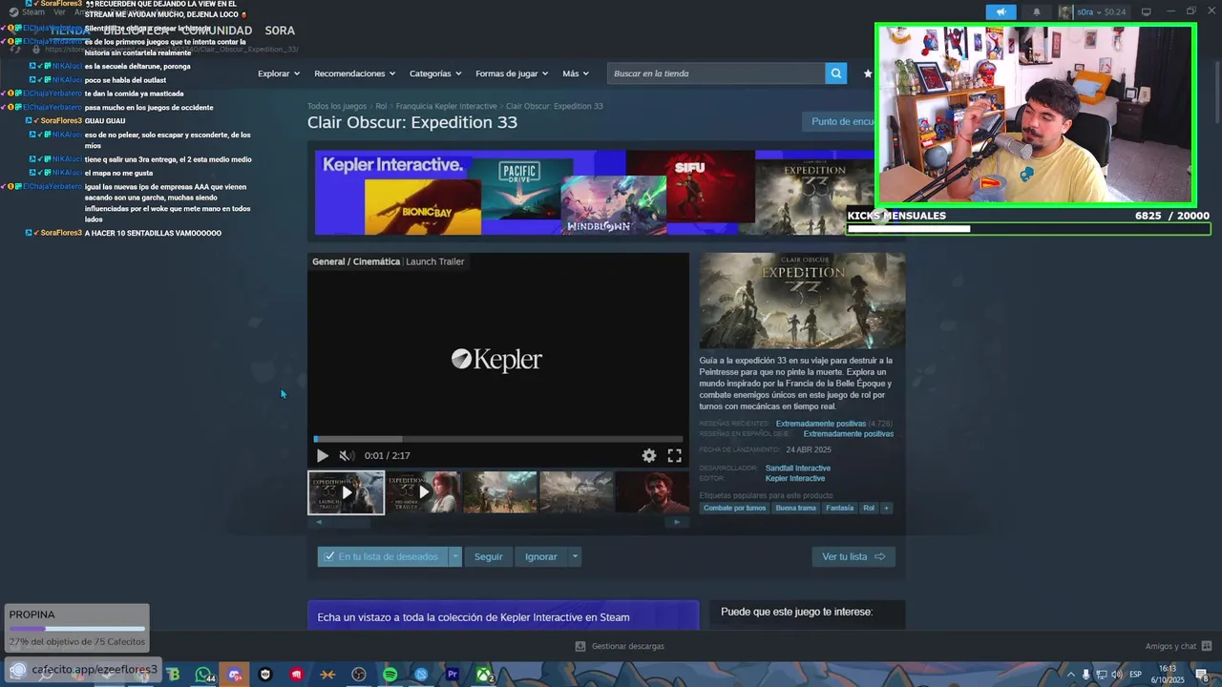The width and height of the screenshot is (1222, 687).
Task: Click the Windblown banner image
Action: (613, 205)
